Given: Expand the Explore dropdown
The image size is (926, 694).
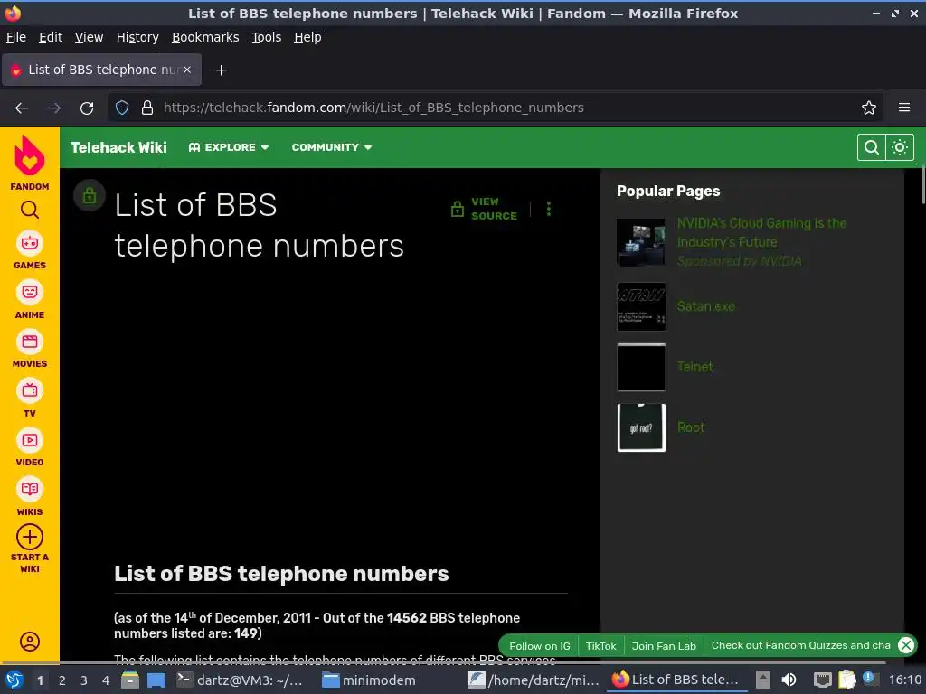Looking at the screenshot, I should click(229, 147).
